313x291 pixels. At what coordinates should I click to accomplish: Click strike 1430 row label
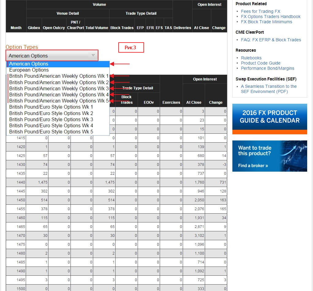point(21,165)
